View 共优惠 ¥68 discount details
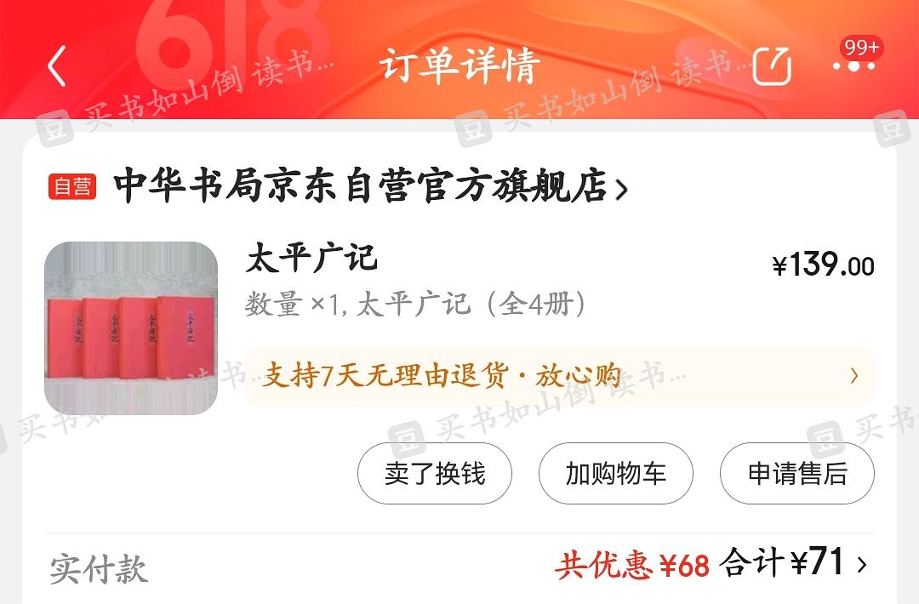 coord(631,566)
